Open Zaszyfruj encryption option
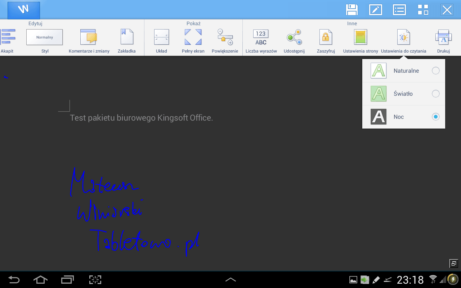461x288 pixels. click(326, 41)
